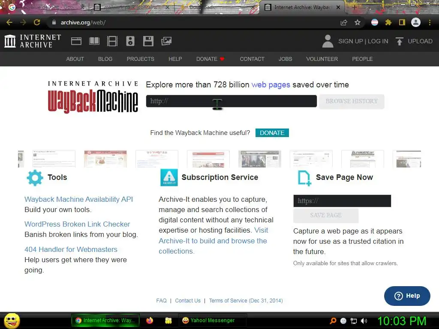The height and width of the screenshot is (329, 439).
Task: Open the PEOPLE menu item
Action: [x=362, y=59]
